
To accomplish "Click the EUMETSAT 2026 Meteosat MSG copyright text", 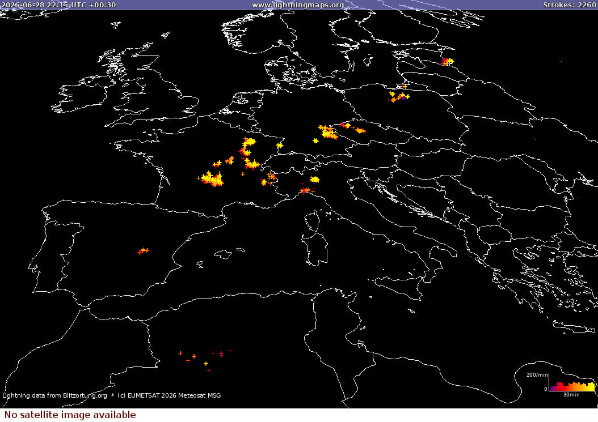I will tap(169, 395).
